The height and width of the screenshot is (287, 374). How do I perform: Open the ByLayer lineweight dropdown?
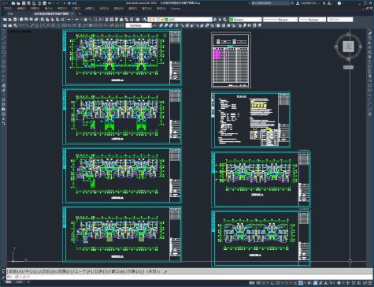[313, 20]
